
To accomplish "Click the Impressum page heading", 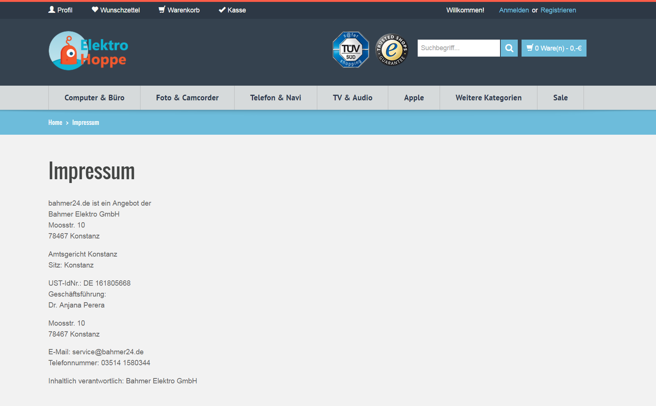I will pos(92,171).
